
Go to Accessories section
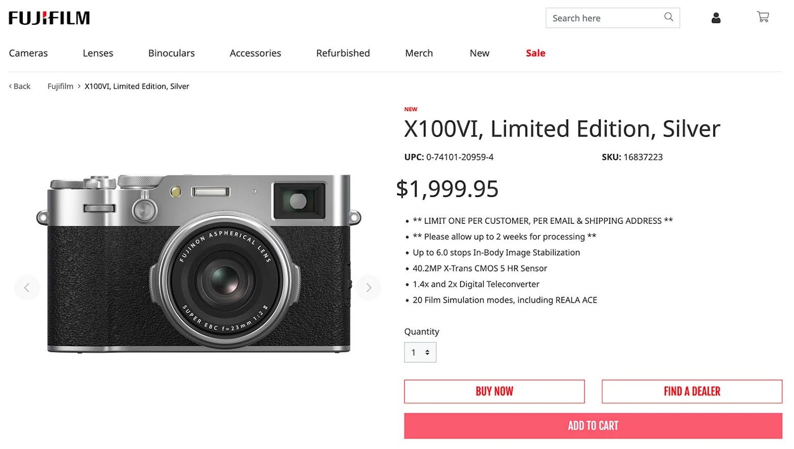point(255,53)
